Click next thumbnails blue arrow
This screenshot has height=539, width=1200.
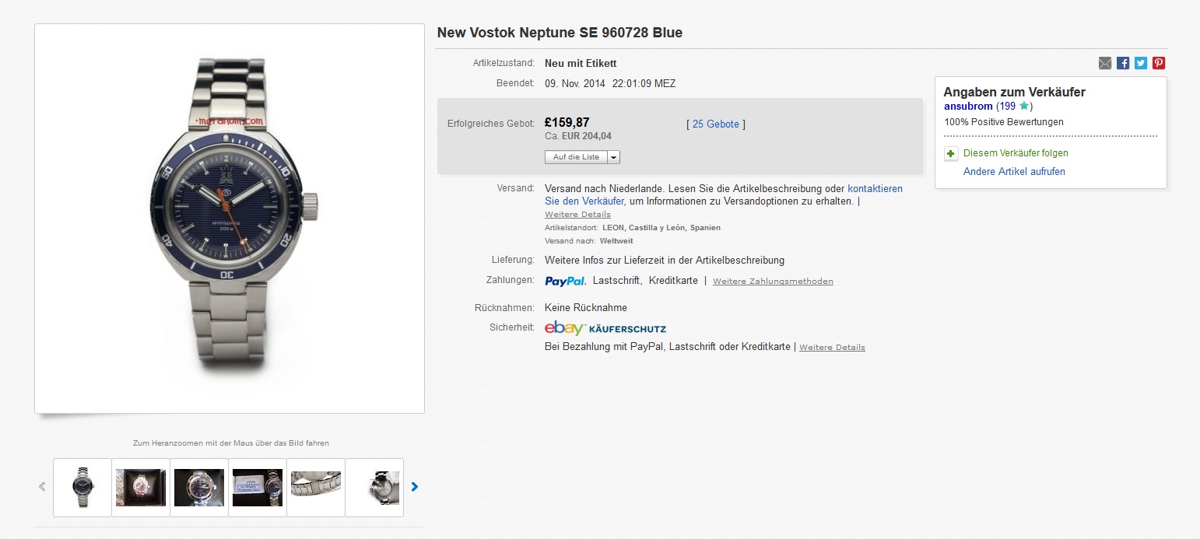tap(415, 487)
